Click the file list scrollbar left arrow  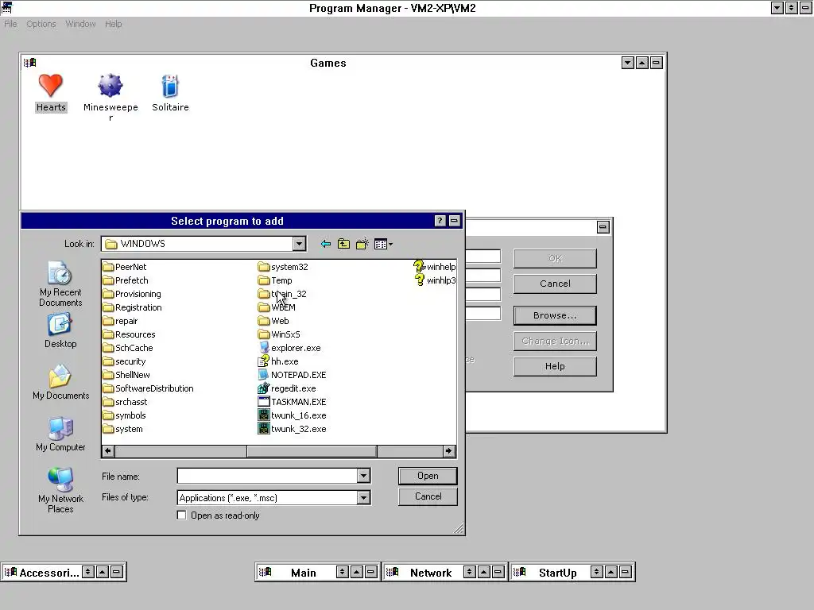108,451
